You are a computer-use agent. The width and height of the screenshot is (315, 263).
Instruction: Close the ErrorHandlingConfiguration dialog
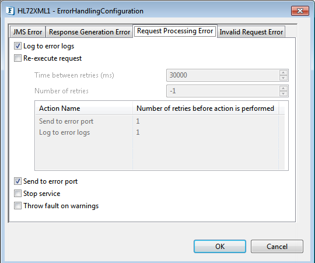(x=300, y=10)
